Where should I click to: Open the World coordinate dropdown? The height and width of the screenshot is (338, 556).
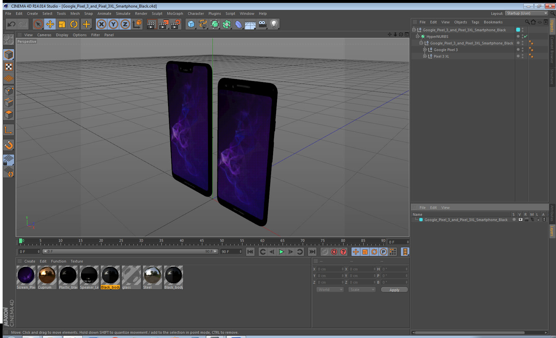[x=330, y=290]
